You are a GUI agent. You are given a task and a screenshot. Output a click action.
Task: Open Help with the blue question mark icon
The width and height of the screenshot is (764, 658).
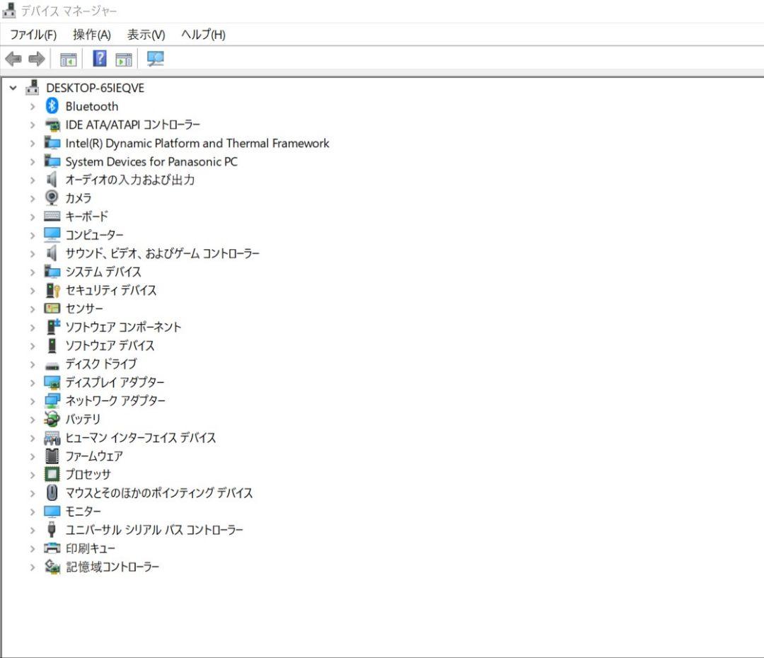tap(100, 59)
